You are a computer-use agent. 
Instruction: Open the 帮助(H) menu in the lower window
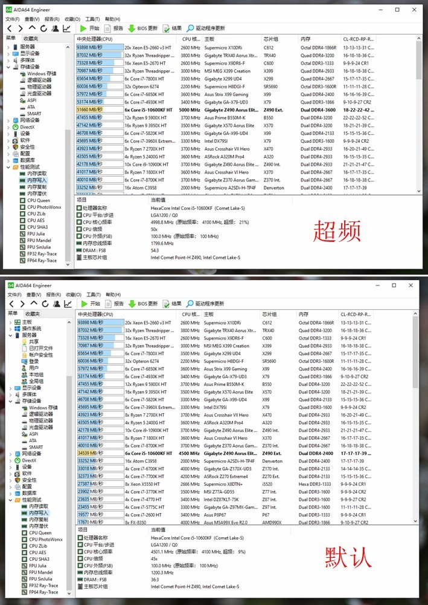tap(113, 295)
